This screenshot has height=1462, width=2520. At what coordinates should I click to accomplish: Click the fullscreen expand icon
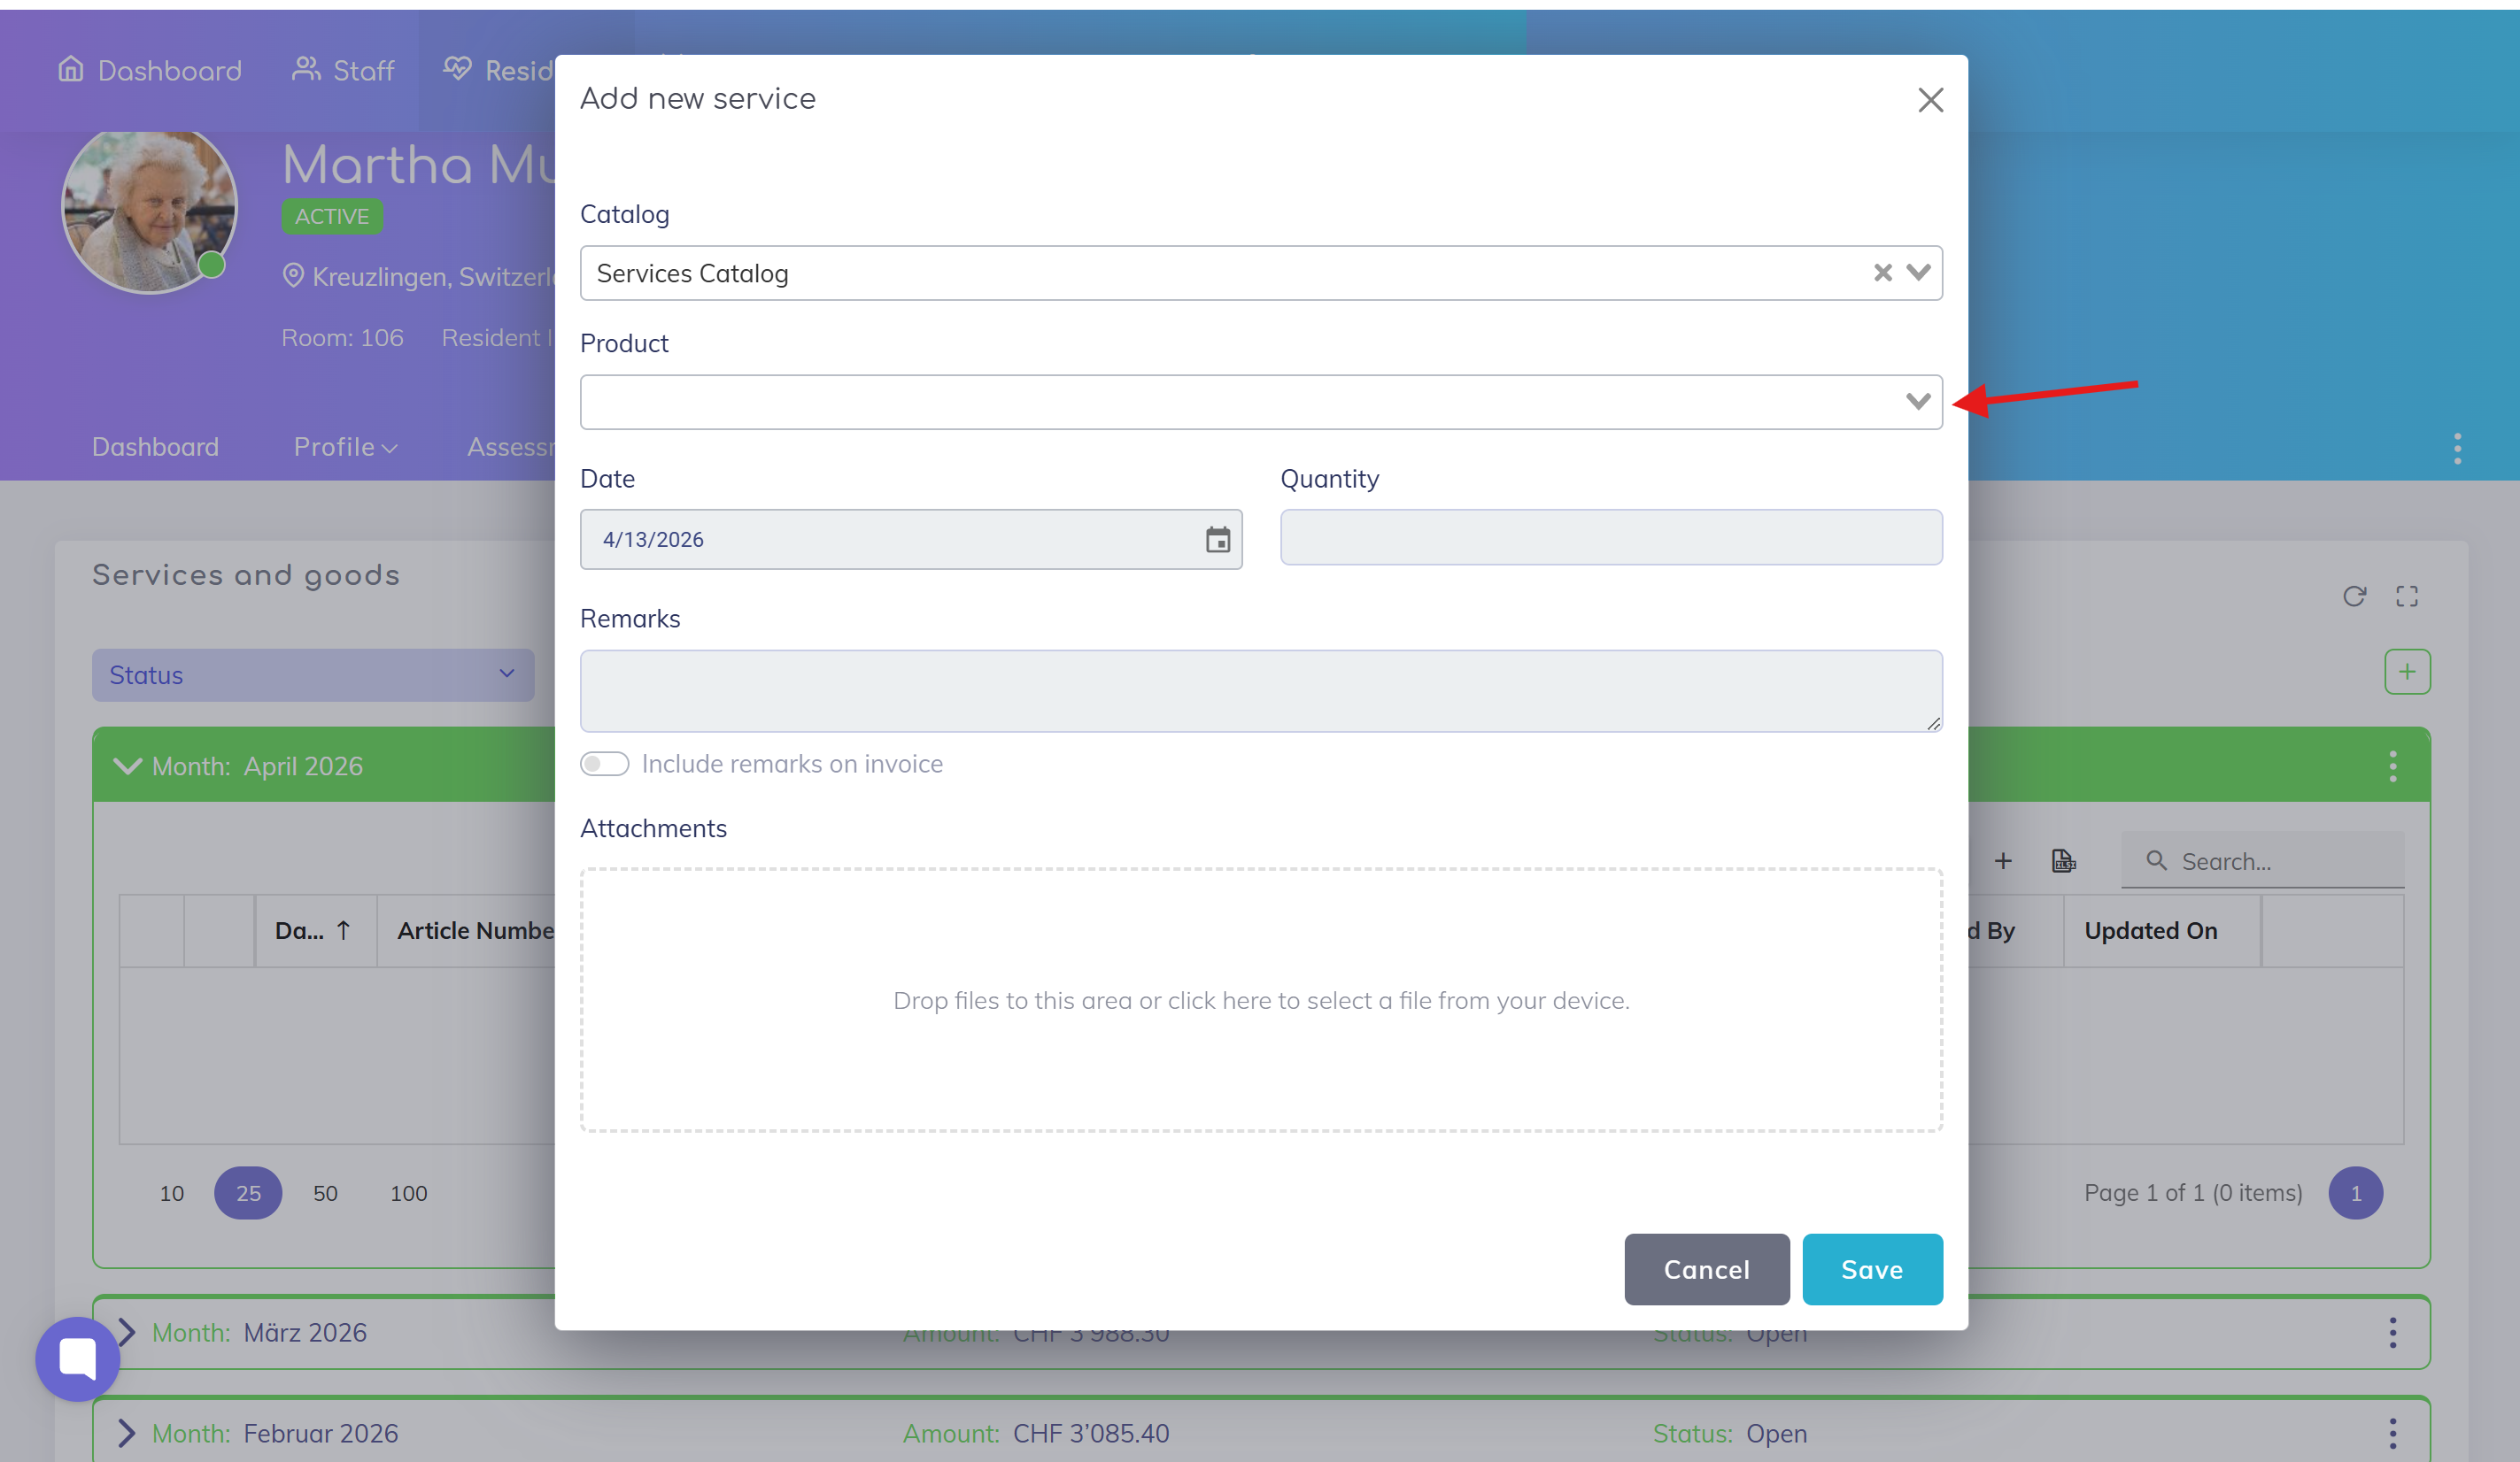[2407, 596]
